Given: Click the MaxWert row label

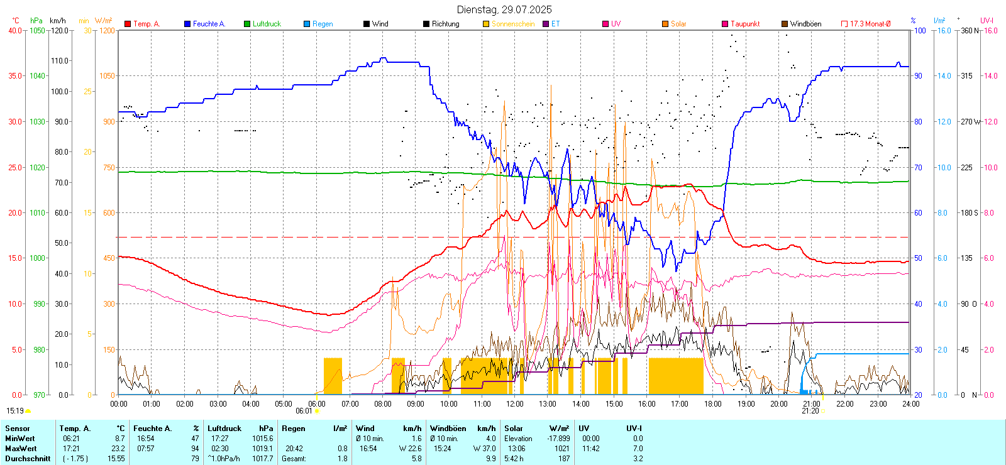Looking at the screenshot, I should 21,449.
